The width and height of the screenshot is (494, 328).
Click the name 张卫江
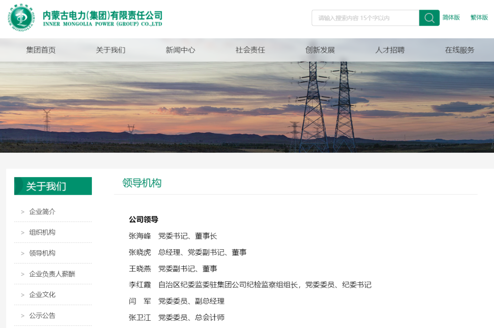pyautogui.click(x=140, y=317)
